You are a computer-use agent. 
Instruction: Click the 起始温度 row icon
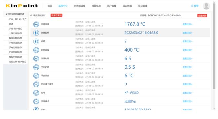(x=36, y=50)
